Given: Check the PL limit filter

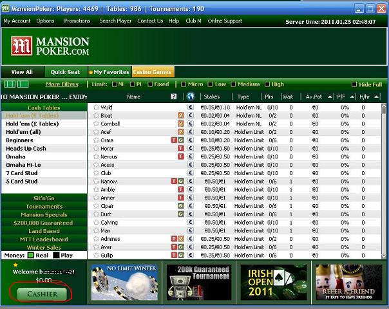Looking at the screenshot, I should tap(132, 84).
